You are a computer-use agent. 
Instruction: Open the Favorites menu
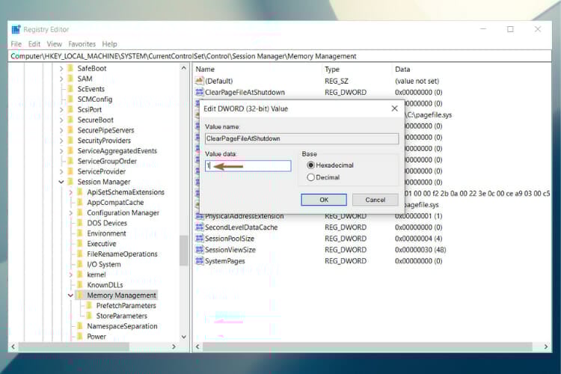pyautogui.click(x=82, y=44)
